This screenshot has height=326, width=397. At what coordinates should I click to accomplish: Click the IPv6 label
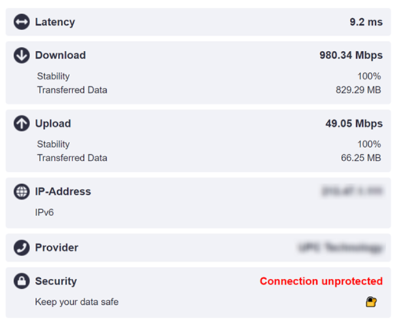(x=44, y=212)
